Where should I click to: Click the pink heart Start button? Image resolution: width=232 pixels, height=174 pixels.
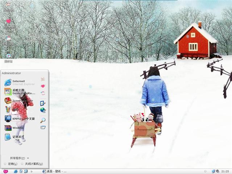[6, 171]
